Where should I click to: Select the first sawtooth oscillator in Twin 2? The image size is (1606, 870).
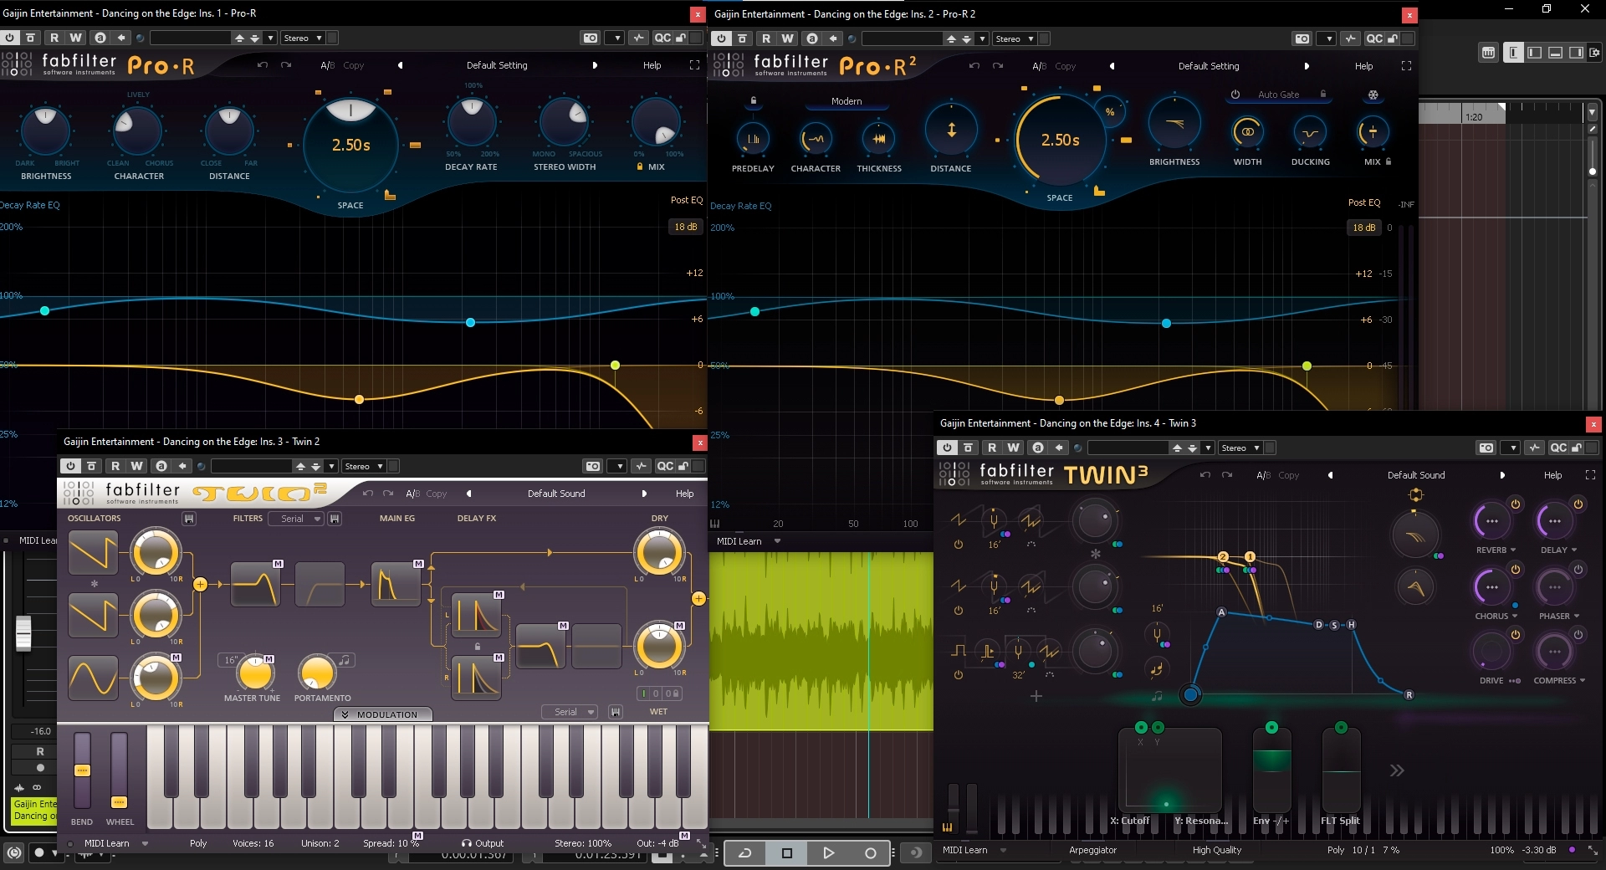(x=93, y=552)
